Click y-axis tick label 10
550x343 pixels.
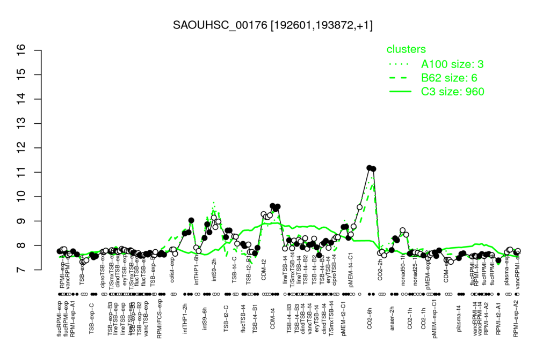21,197
